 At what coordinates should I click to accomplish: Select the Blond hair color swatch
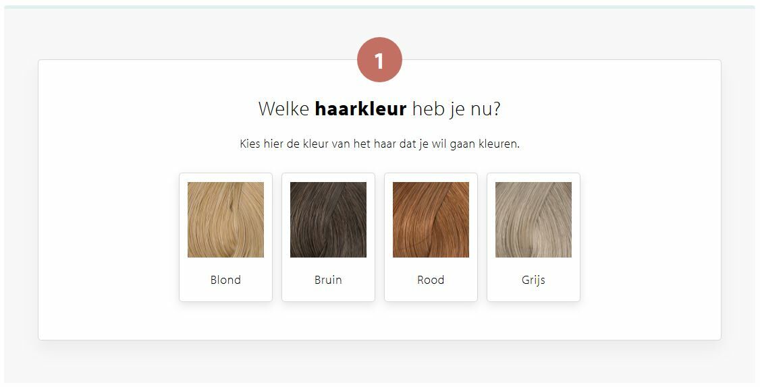226,219
